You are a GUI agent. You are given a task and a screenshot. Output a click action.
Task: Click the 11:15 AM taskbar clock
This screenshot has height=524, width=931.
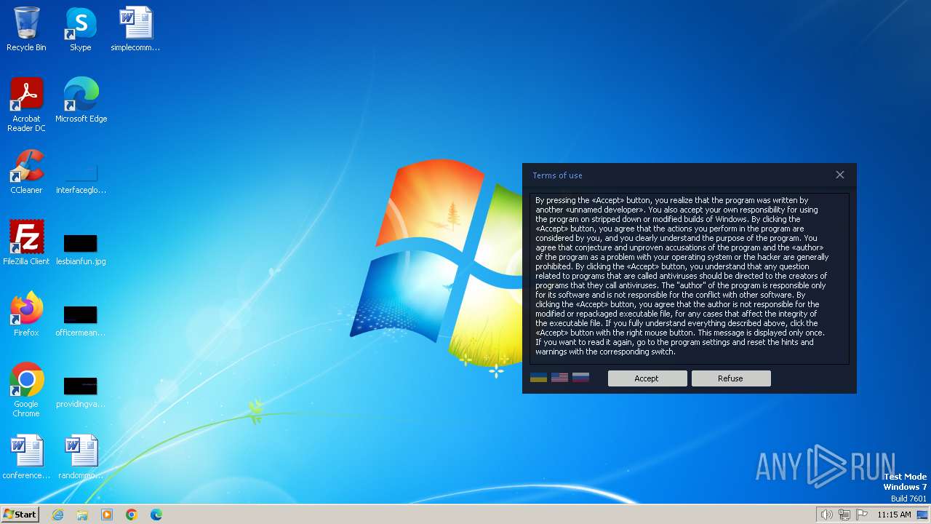pos(894,515)
